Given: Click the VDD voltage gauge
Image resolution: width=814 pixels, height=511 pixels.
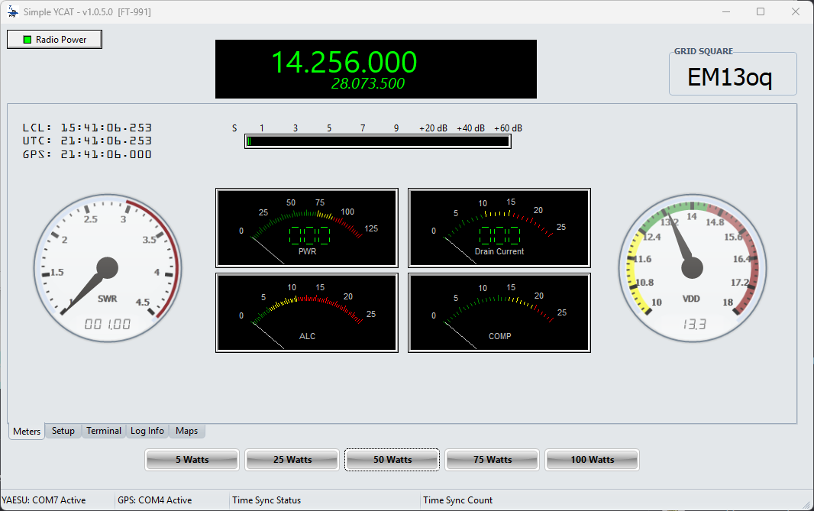Looking at the screenshot, I should tap(692, 267).
